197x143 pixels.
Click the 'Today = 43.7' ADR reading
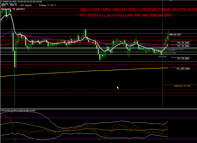(47, 5)
